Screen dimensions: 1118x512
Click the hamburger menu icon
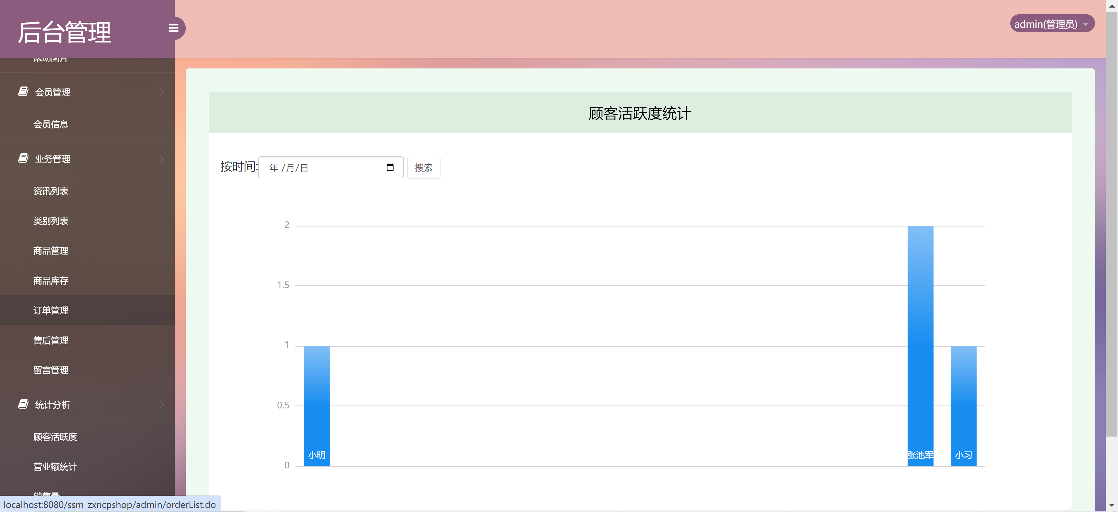point(173,28)
